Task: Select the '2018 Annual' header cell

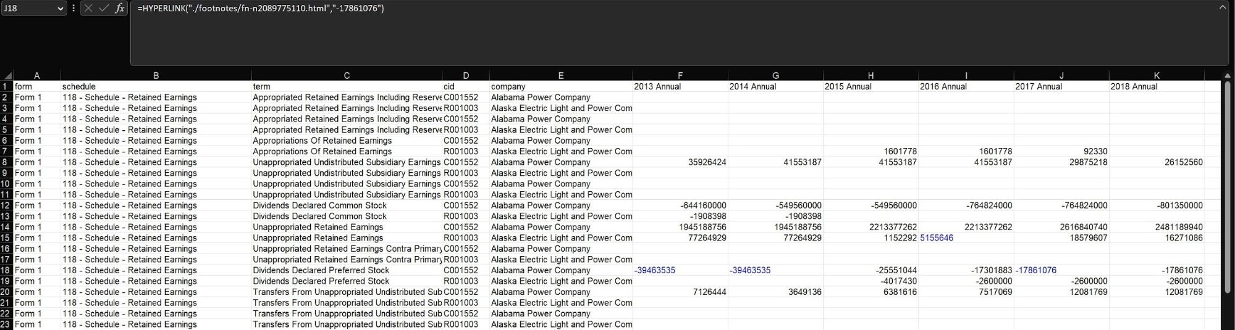Action: 1157,86
